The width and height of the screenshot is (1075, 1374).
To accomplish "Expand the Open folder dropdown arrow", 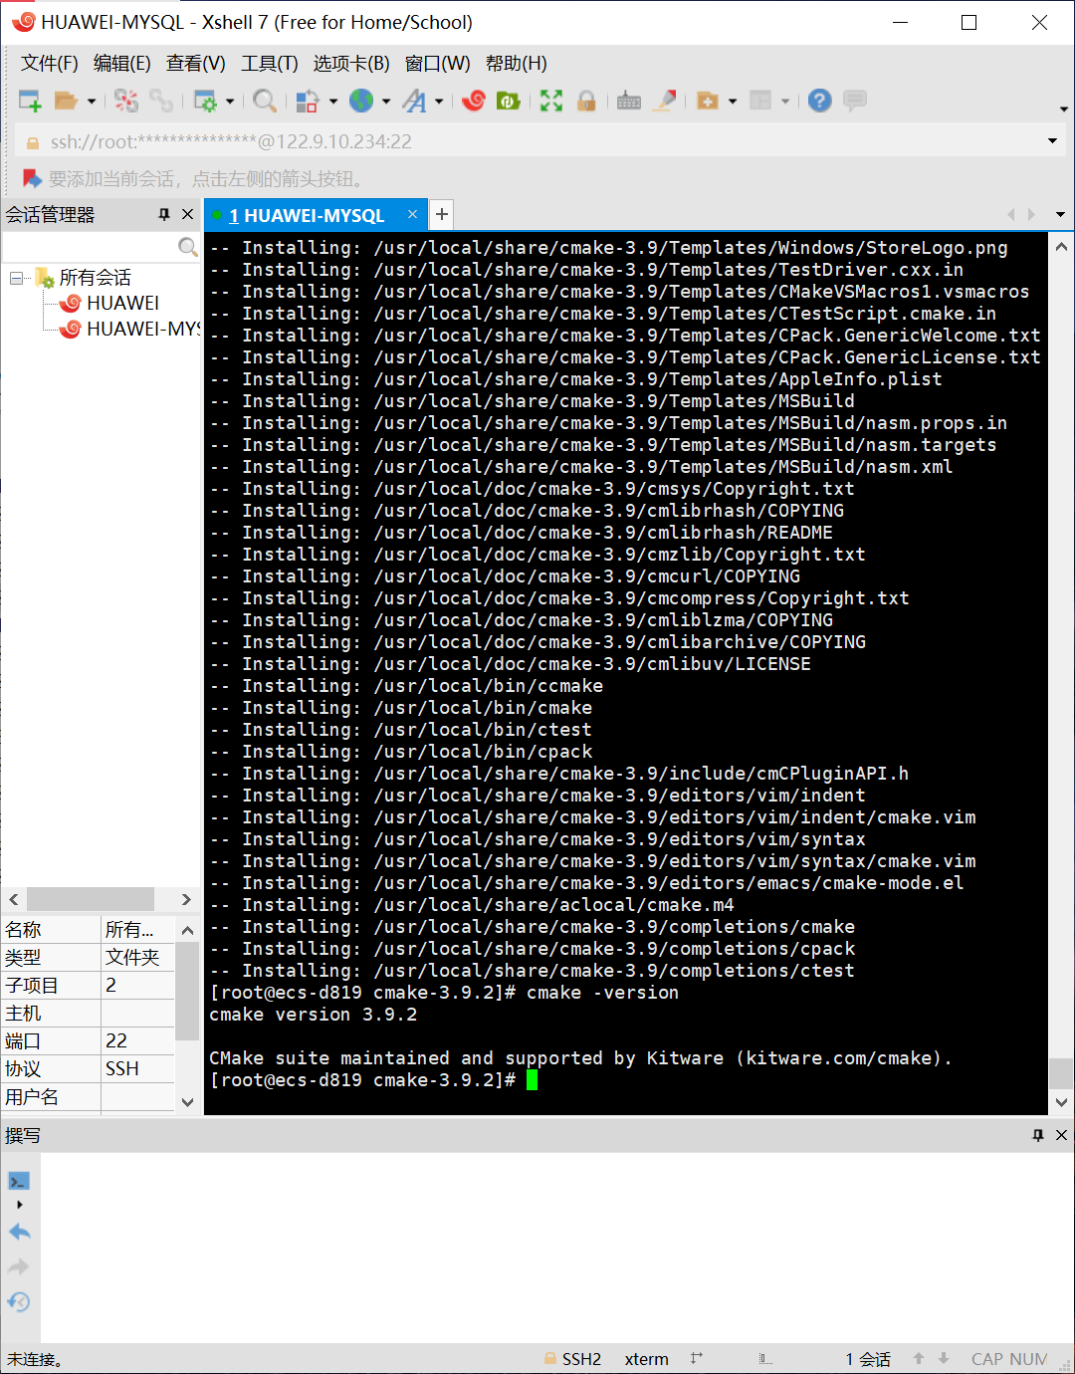I will tap(92, 101).
